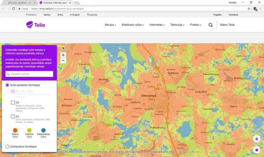Open a new browser tab

77,3
